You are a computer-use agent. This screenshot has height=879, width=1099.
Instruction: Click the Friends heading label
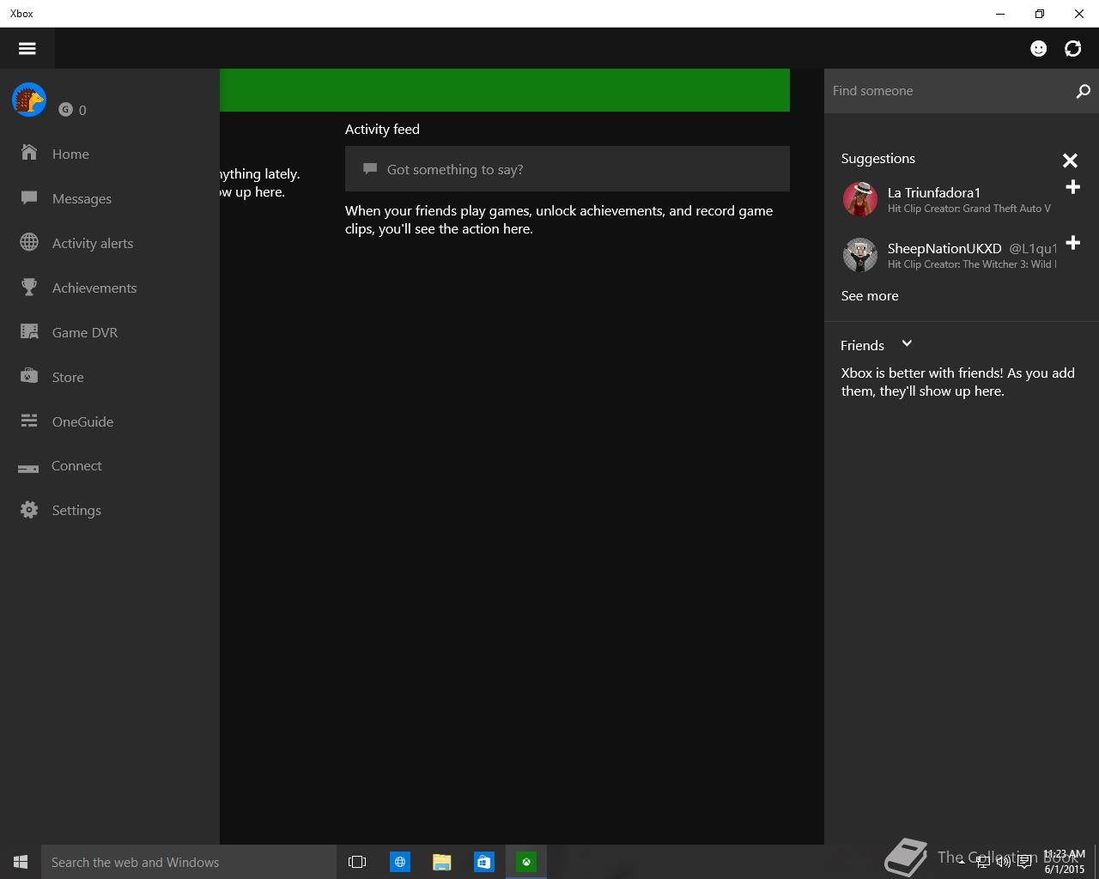click(862, 345)
